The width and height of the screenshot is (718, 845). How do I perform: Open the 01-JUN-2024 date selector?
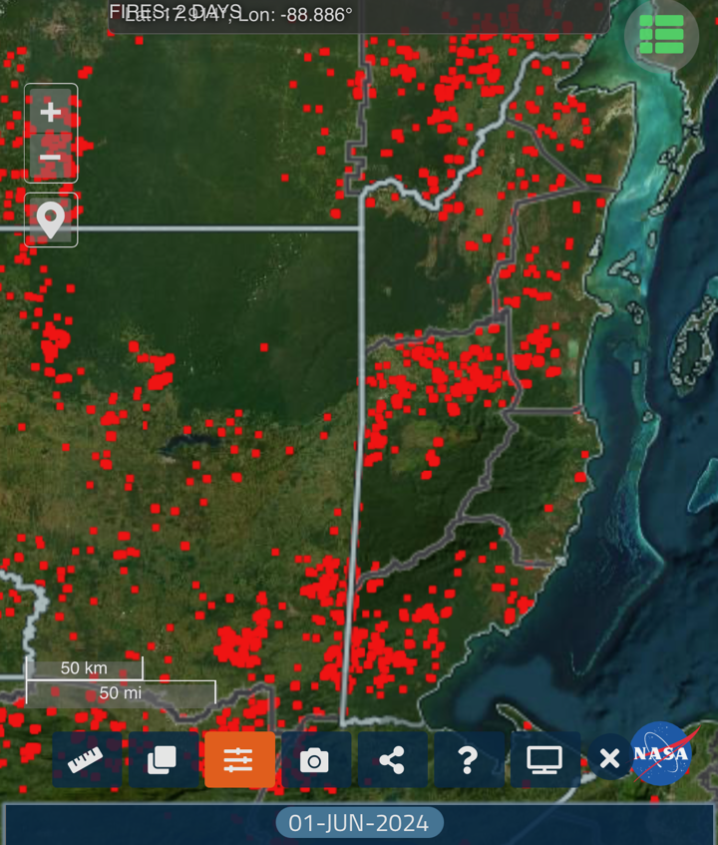pyautogui.click(x=359, y=823)
